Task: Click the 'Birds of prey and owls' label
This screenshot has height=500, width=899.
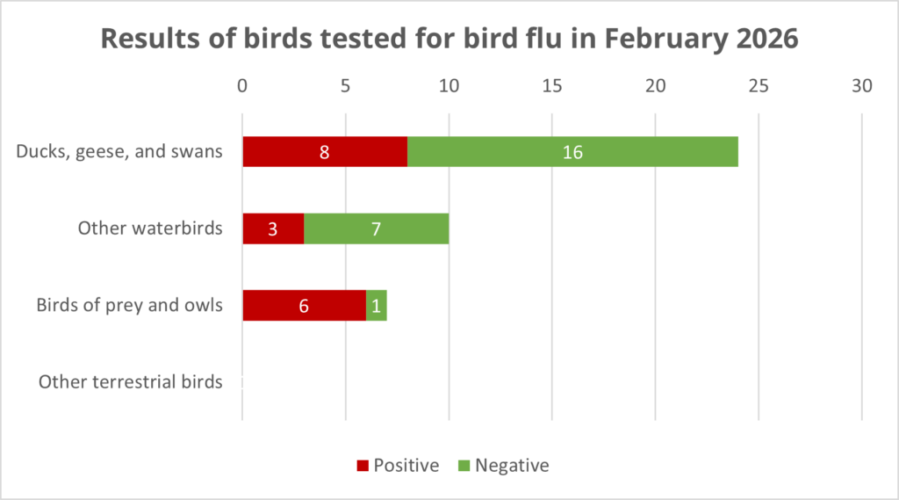Action: click(129, 306)
